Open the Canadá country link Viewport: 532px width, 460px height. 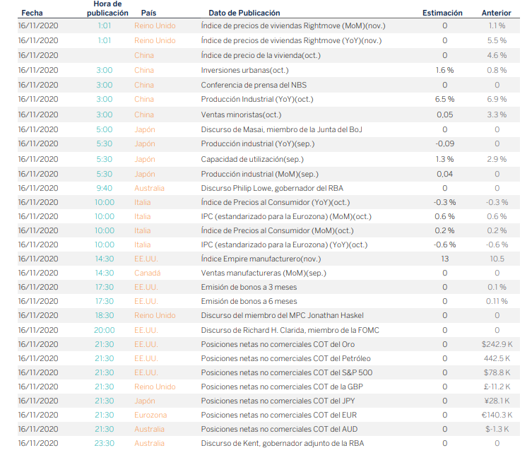coord(148,273)
